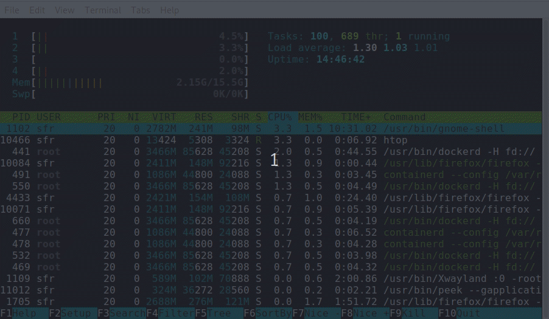Image resolution: width=549 pixels, height=319 pixels.
Task: Open the File menu
Action: click(12, 10)
